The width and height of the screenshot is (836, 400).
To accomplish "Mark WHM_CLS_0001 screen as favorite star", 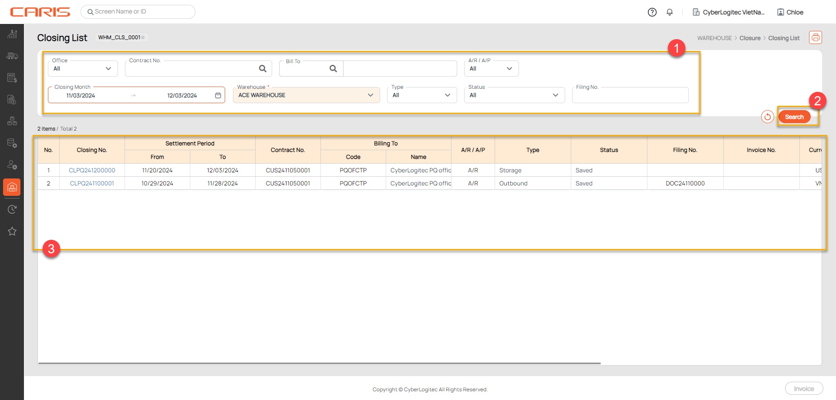I will tap(143, 37).
